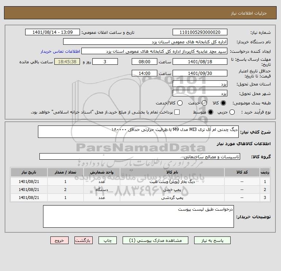
Task: Click the response deadline date 1401/08/18 field
Action: point(200,61)
